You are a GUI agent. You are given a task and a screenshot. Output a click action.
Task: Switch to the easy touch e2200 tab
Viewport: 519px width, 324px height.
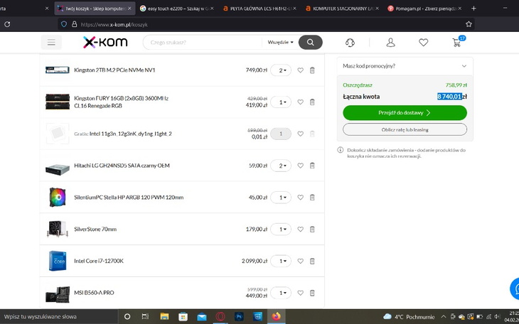(x=171, y=9)
